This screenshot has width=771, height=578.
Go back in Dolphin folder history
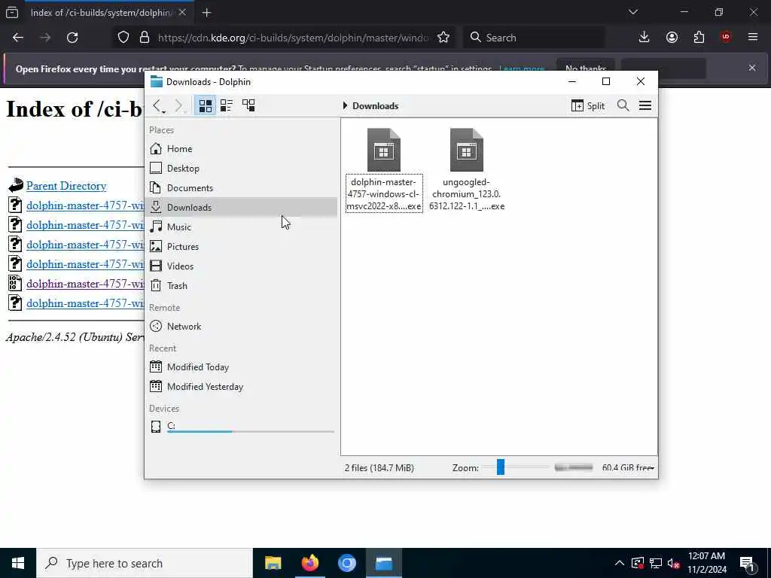(x=157, y=105)
